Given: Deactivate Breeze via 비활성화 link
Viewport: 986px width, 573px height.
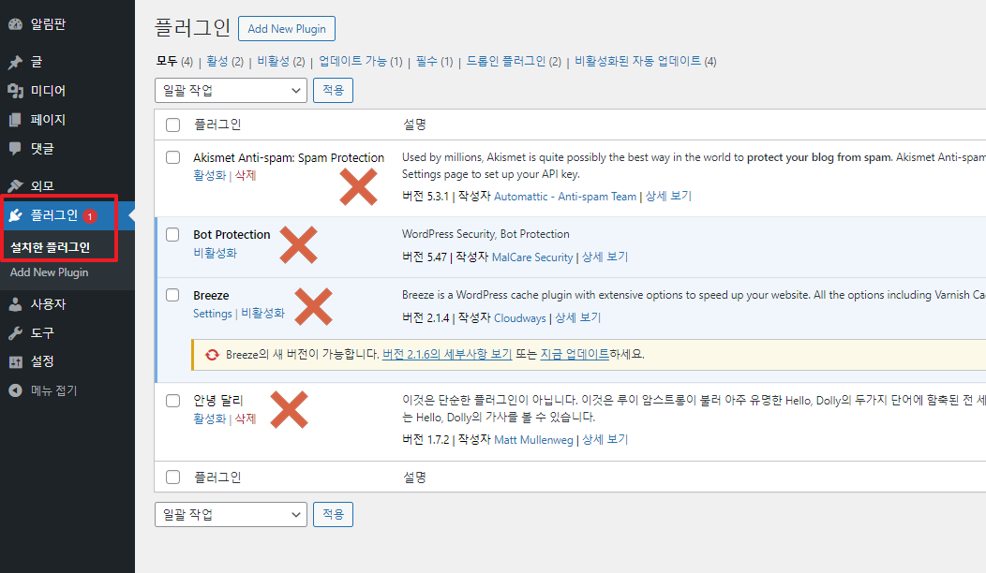Looking at the screenshot, I should pos(262,313).
